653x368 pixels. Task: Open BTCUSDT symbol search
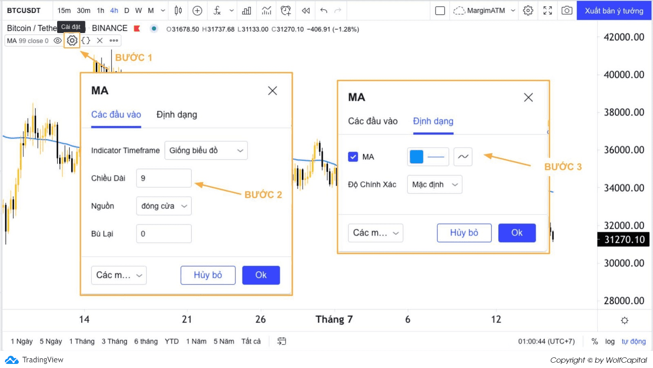[24, 11]
